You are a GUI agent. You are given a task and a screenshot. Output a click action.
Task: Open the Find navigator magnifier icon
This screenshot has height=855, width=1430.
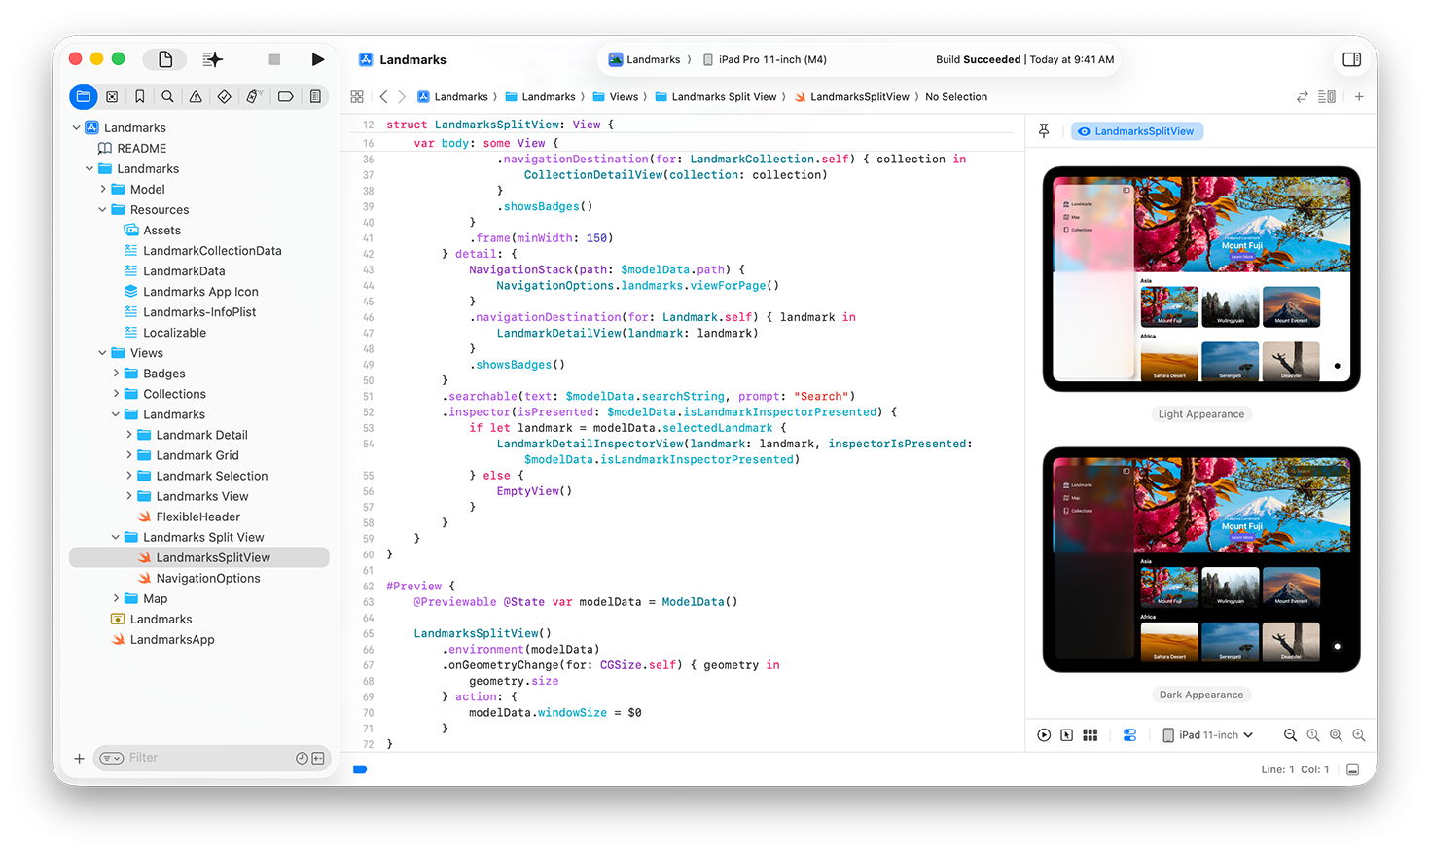tap(167, 97)
